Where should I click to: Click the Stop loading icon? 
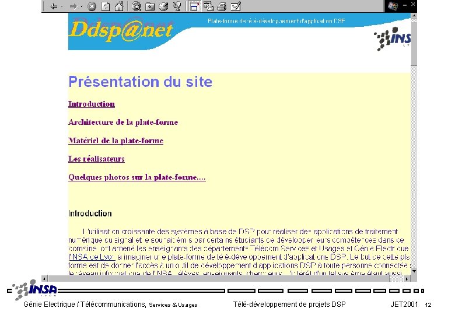(x=92, y=6)
